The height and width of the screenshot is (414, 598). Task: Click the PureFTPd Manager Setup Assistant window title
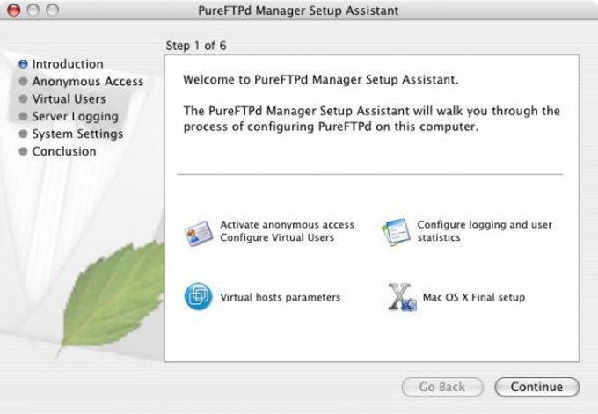point(298,11)
